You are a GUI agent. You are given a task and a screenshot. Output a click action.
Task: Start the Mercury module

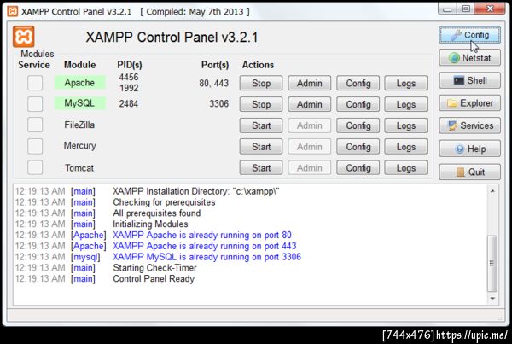[x=261, y=147]
